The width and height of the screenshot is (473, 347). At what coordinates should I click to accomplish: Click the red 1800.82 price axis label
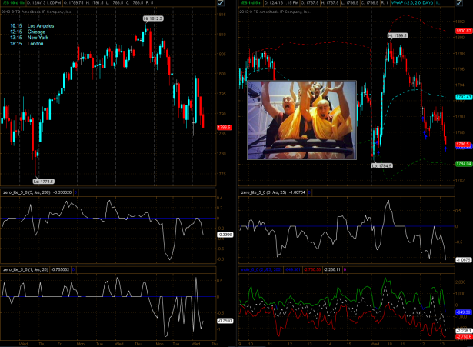(462, 30)
